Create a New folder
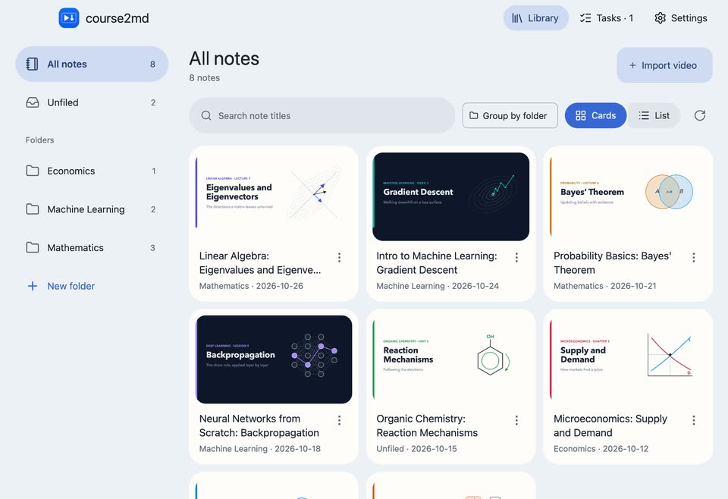The width and height of the screenshot is (728, 499). (x=92, y=286)
